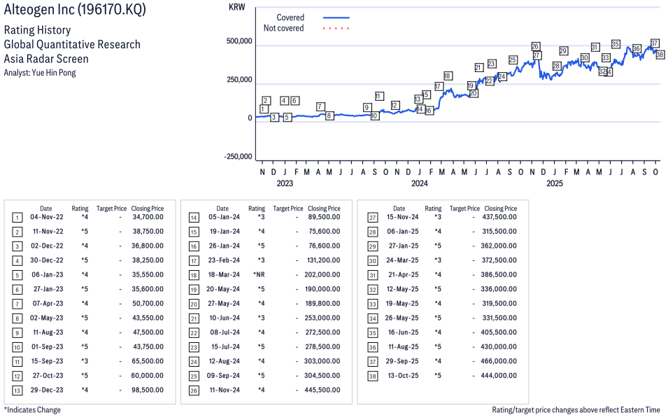The image size is (668, 415).
Task: Click the analyst name Yue Hin Pong
Action: (51, 73)
